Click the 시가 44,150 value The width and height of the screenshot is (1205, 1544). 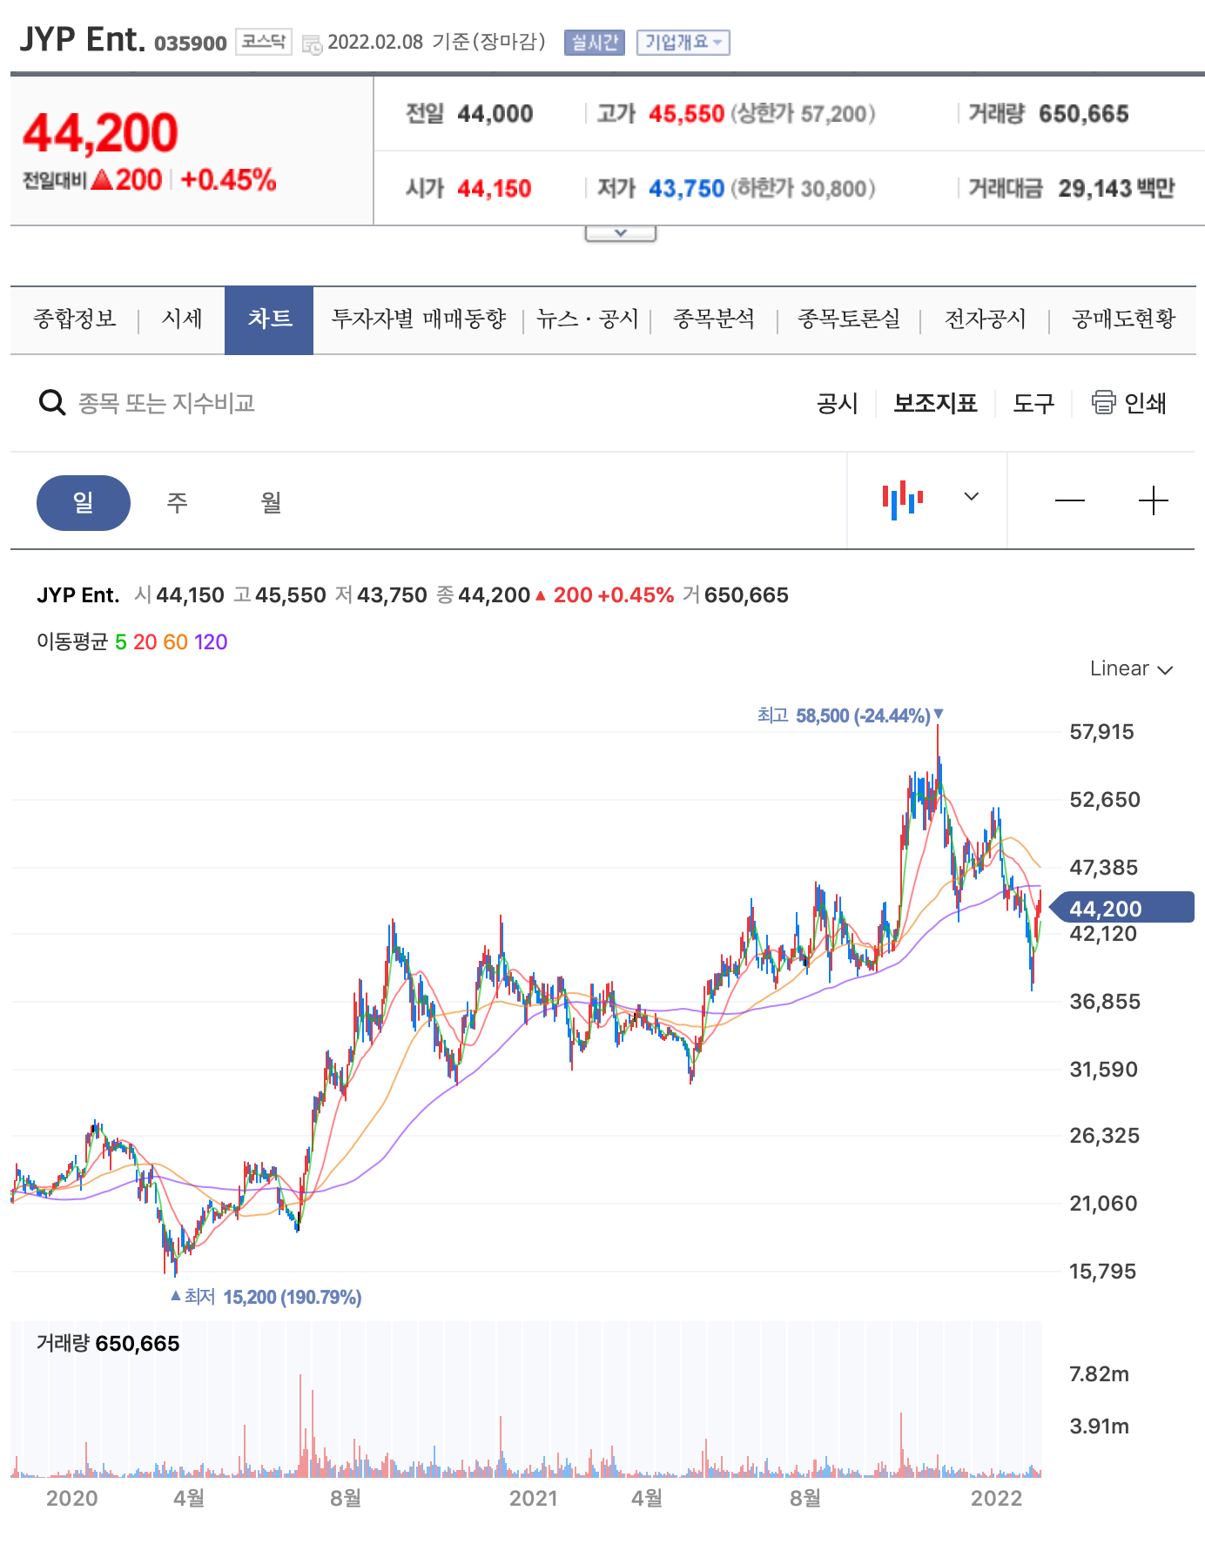494,189
